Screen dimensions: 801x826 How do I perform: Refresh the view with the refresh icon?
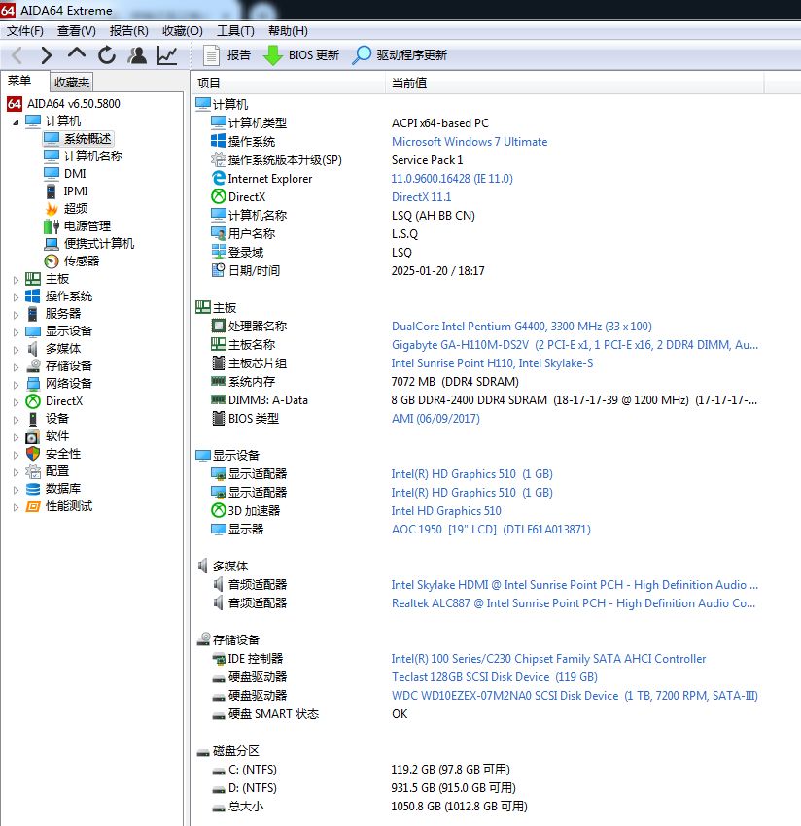pyautogui.click(x=107, y=54)
